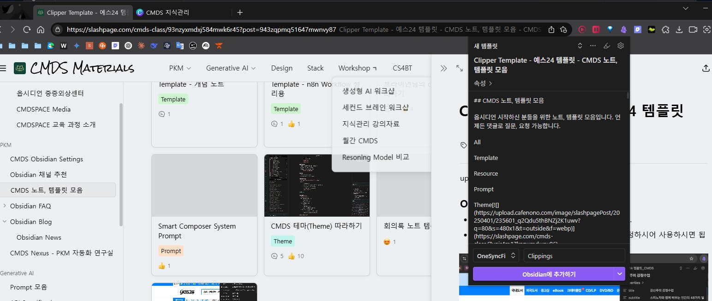Open the W bookmark icon
The height and width of the screenshot is (301, 712).
(x=64, y=46)
